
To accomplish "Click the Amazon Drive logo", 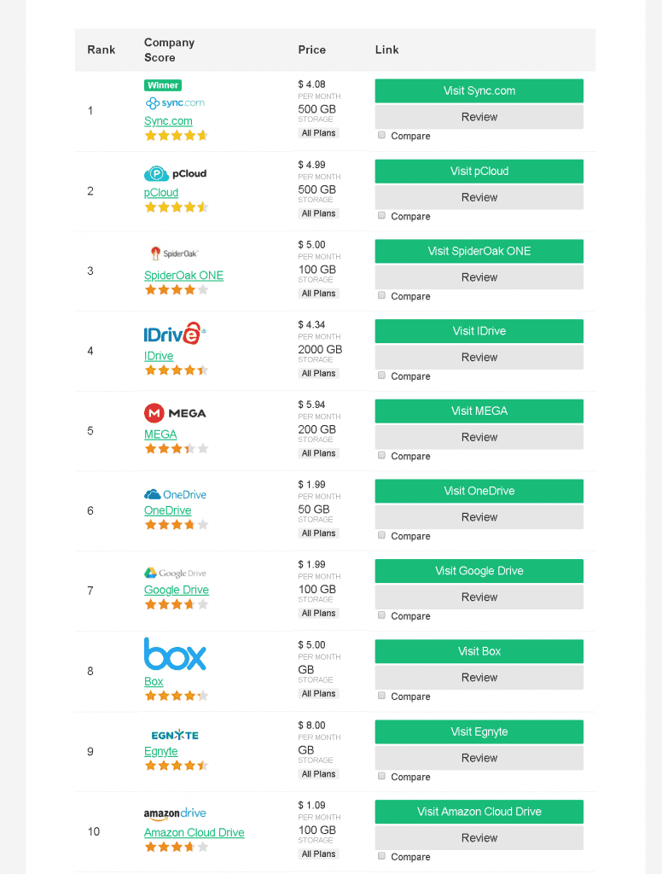I will coord(175,813).
